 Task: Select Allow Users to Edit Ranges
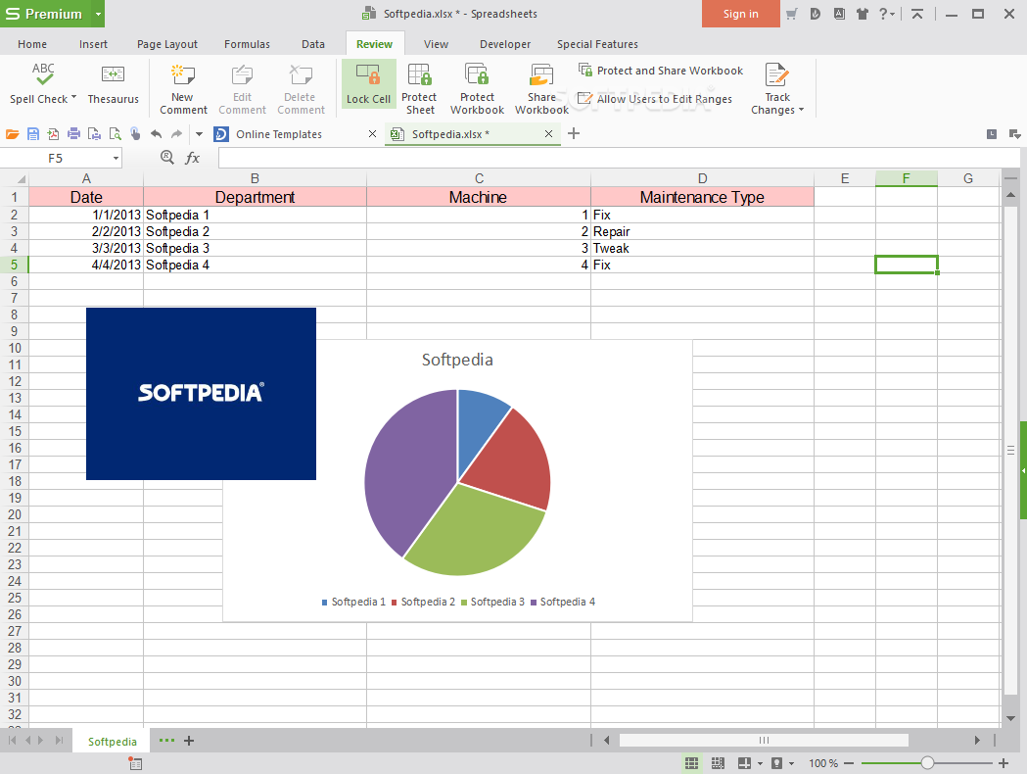pyautogui.click(x=655, y=99)
